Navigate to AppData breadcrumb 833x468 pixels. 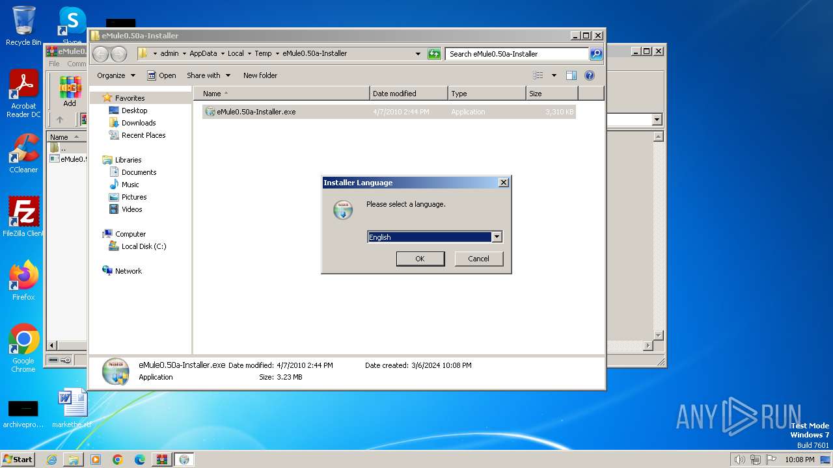pyautogui.click(x=203, y=53)
